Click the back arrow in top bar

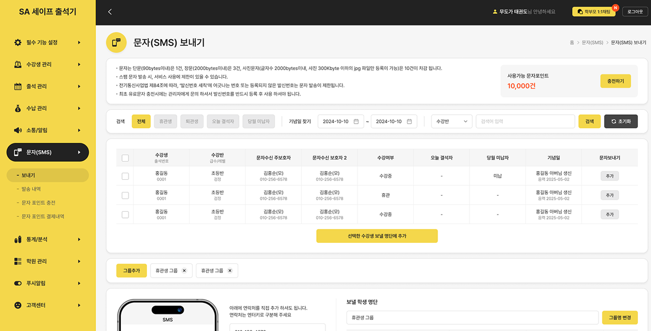110,12
